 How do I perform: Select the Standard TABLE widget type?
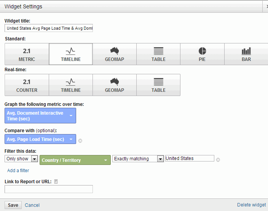point(158,54)
